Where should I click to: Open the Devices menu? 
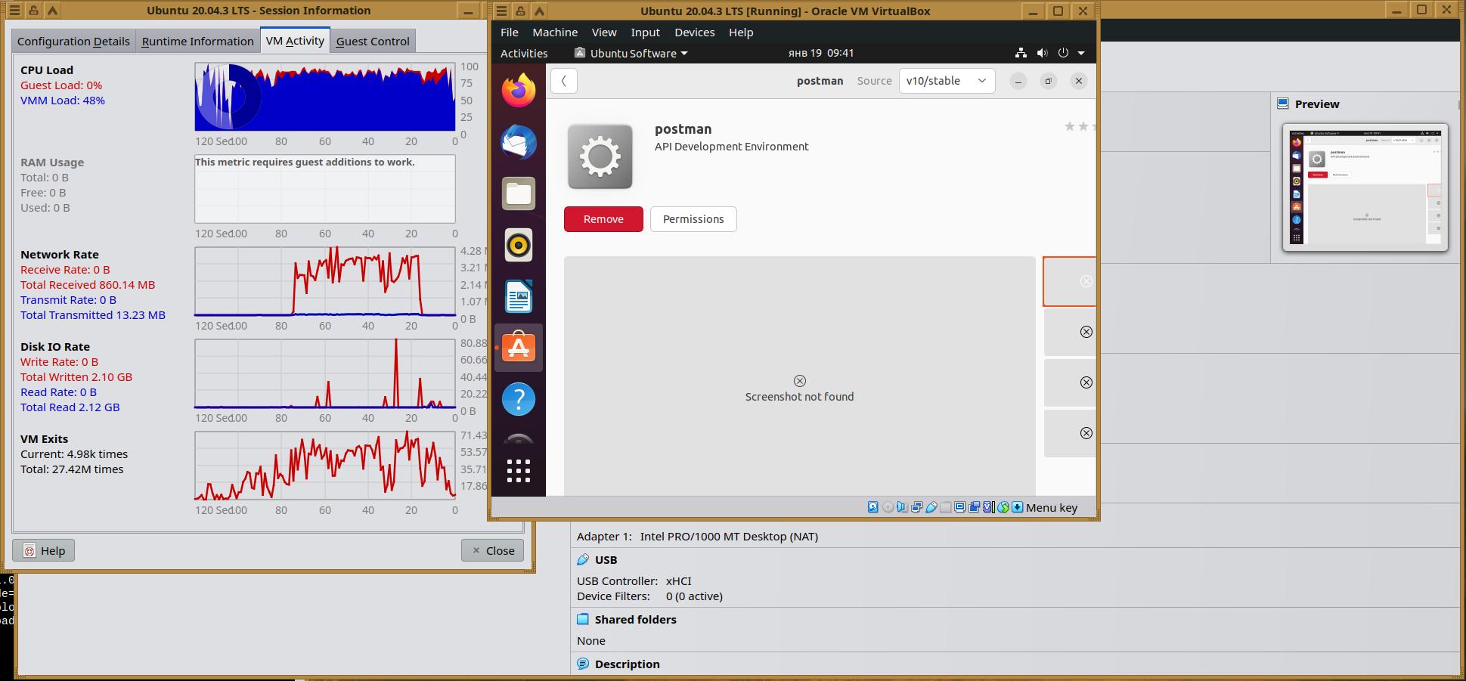tap(695, 33)
